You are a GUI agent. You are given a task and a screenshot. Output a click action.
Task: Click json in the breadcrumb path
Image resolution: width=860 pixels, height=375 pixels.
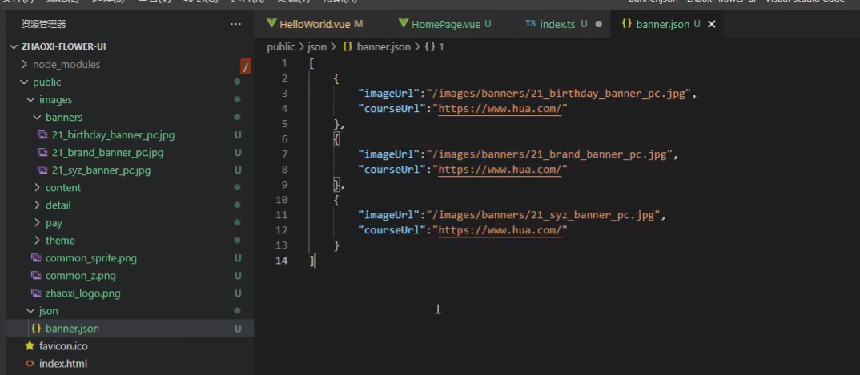317,47
